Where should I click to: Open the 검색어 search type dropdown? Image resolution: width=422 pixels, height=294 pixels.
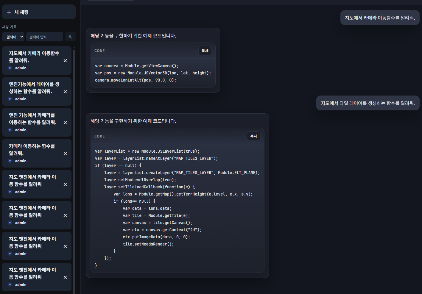click(13, 37)
